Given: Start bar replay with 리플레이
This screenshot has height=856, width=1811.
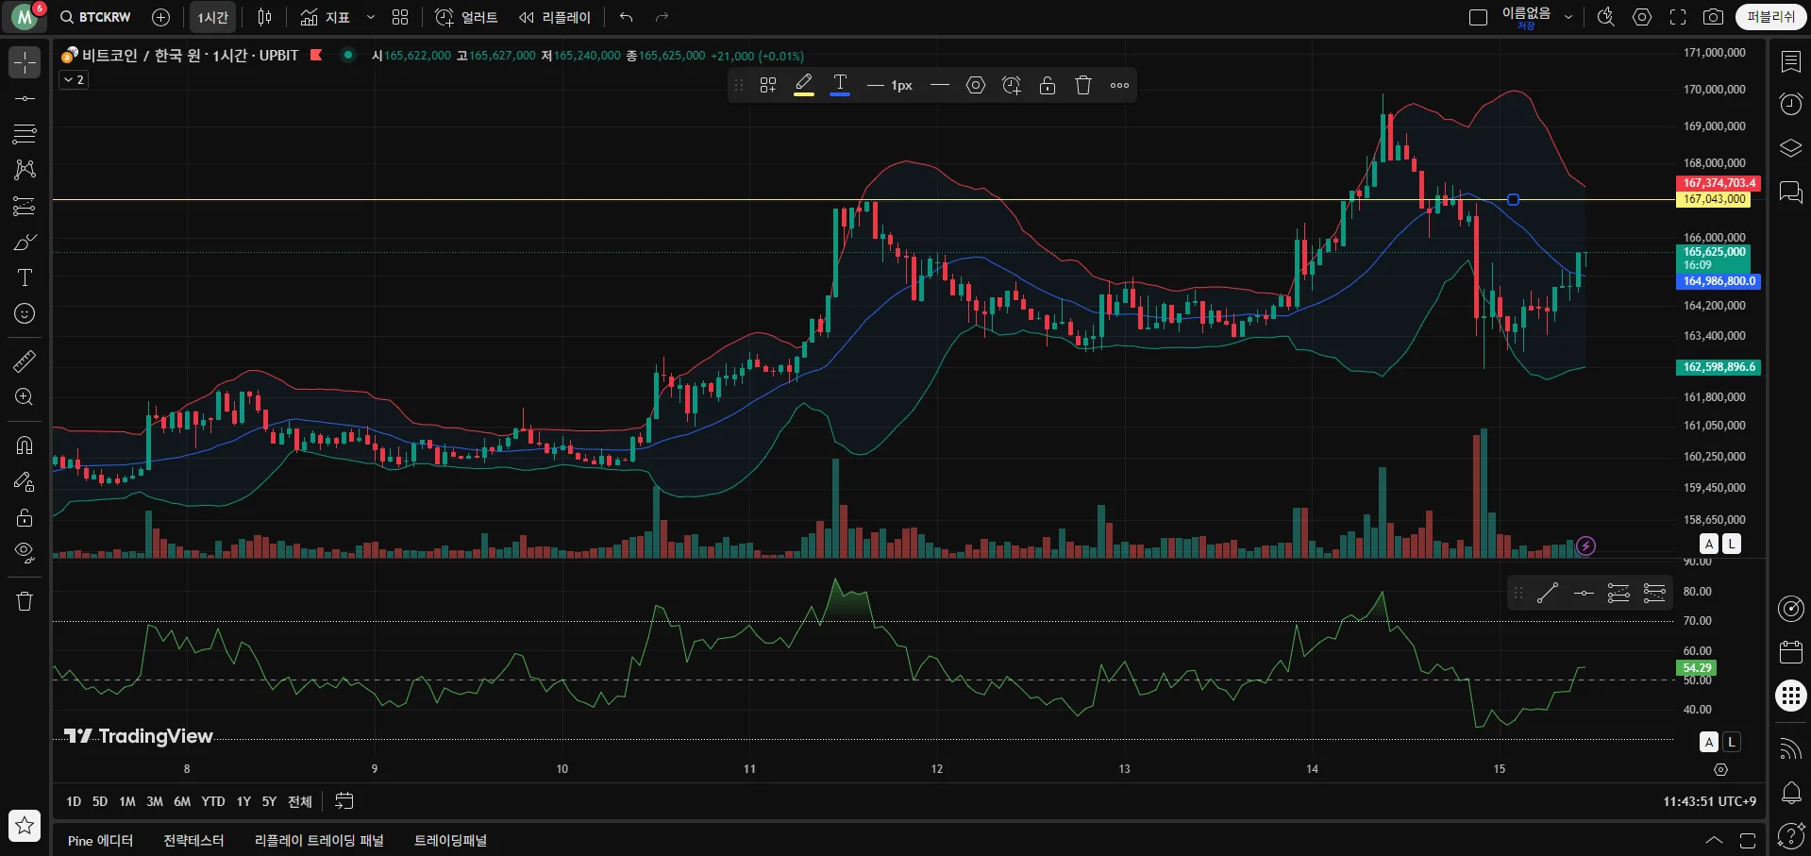Looking at the screenshot, I should (555, 17).
